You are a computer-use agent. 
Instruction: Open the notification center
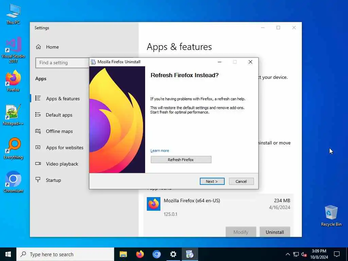(x=337, y=254)
